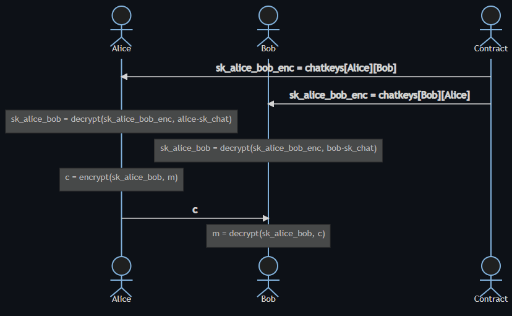The width and height of the screenshot is (512, 316).
Task: Click the note containing bob-sk_chat decrypt
Action: (x=268, y=149)
